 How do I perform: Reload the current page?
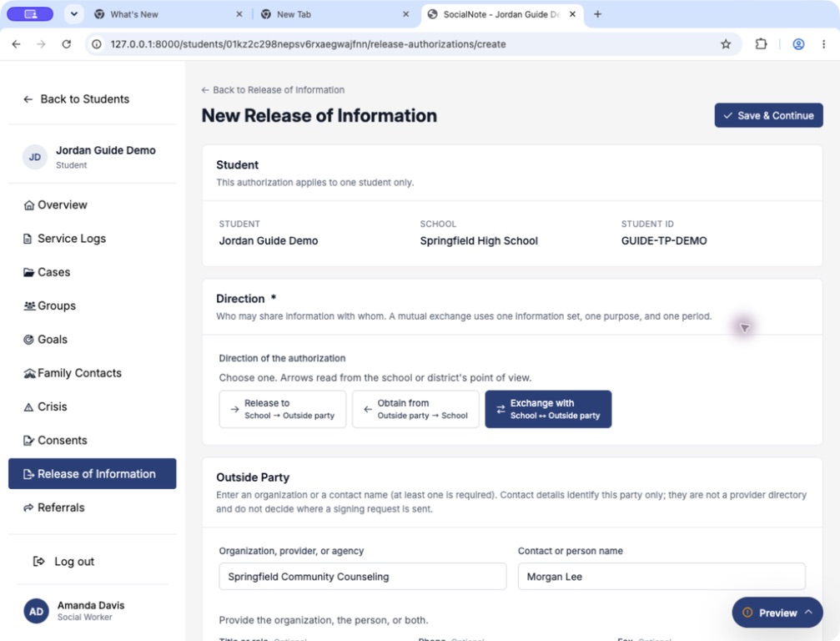pos(67,44)
